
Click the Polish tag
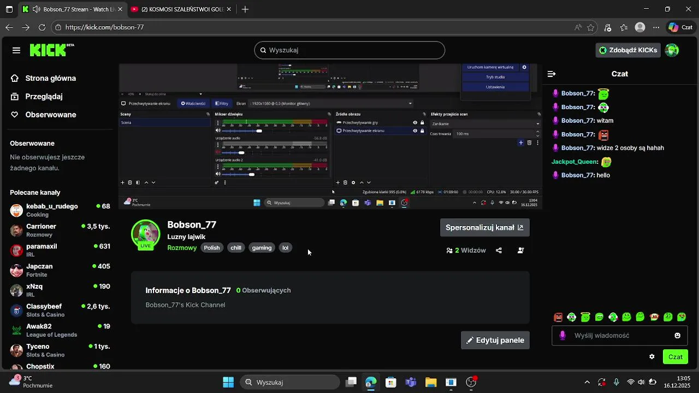(212, 248)
